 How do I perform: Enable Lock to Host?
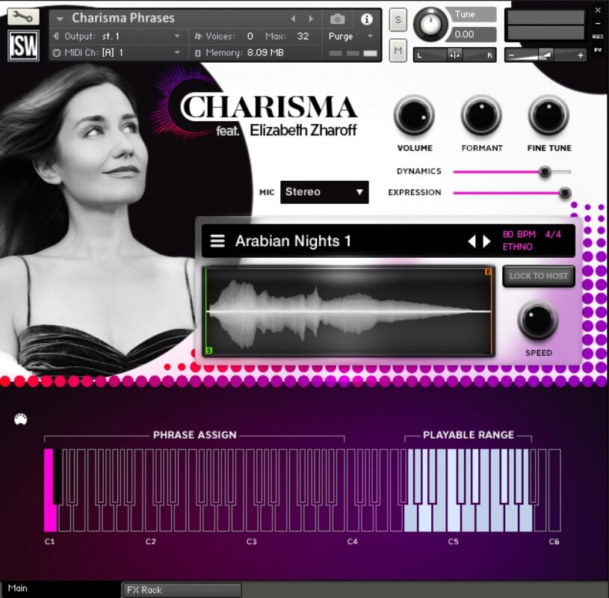click(x=538, y=276)
